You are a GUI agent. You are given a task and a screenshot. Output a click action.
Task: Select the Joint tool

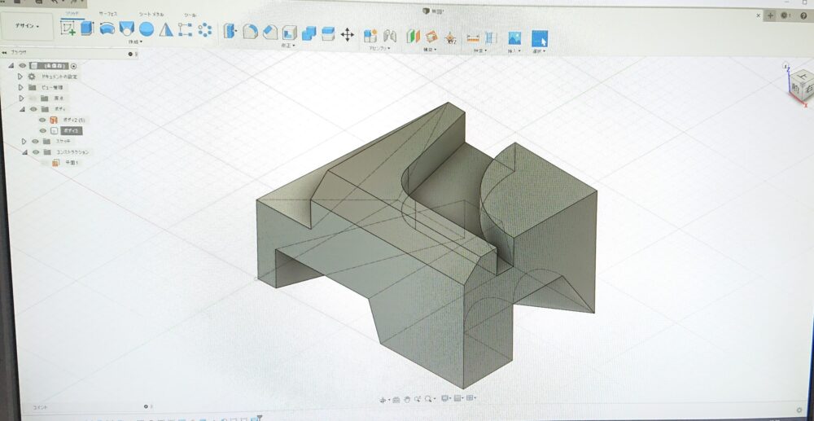390,36
